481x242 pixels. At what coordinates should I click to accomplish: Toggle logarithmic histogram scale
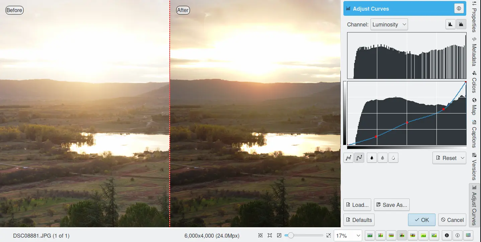pos(461,24)
